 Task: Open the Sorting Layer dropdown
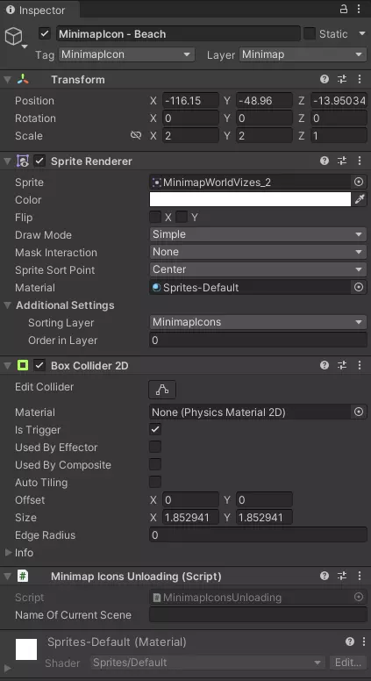click(x=258, y=322)
